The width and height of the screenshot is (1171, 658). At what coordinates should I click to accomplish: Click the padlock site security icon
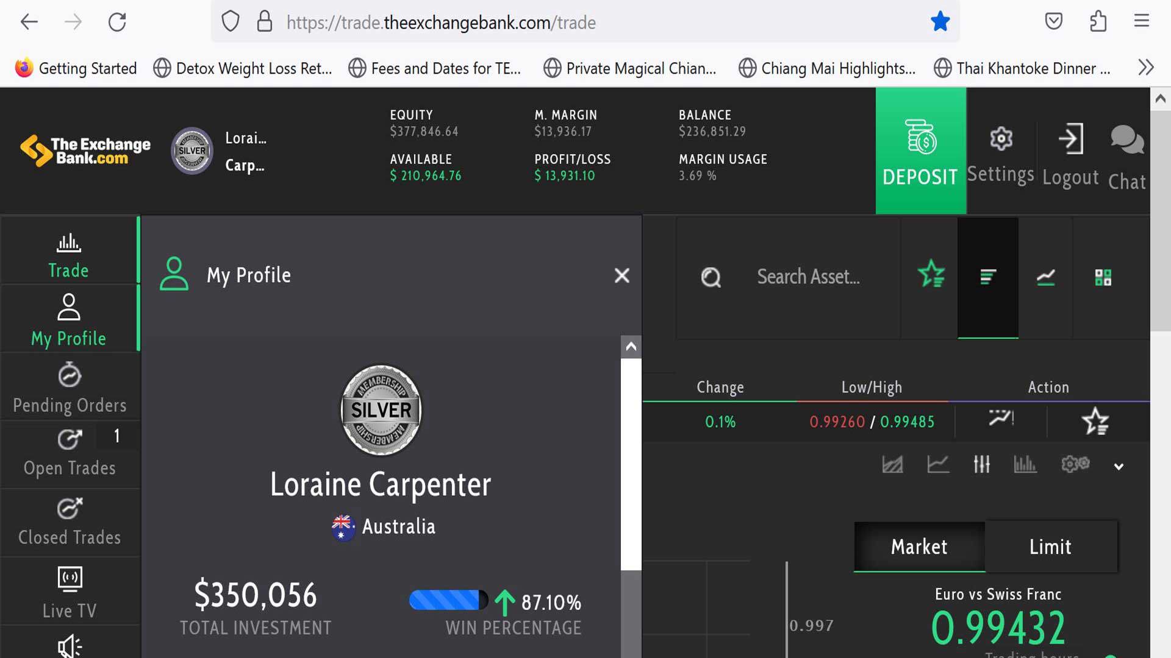click(265, 21)
